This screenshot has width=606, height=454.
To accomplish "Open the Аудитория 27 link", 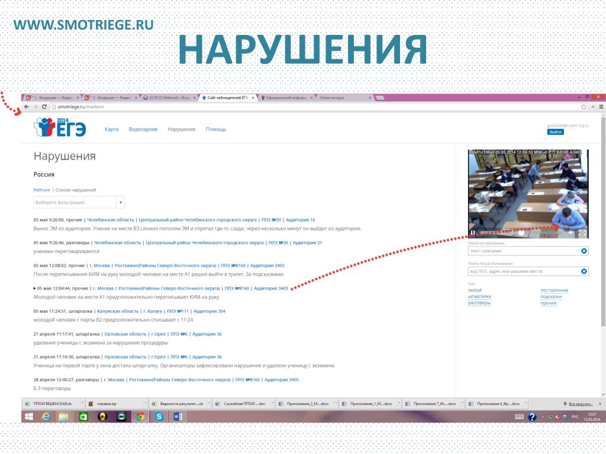I will [x=307, y=243].
